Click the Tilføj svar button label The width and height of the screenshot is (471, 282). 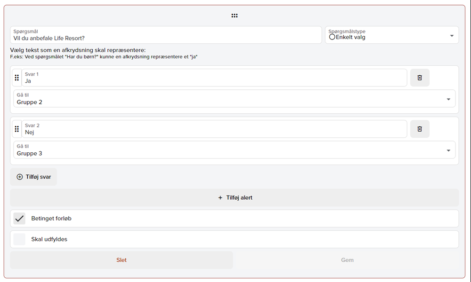coord(38,177)
